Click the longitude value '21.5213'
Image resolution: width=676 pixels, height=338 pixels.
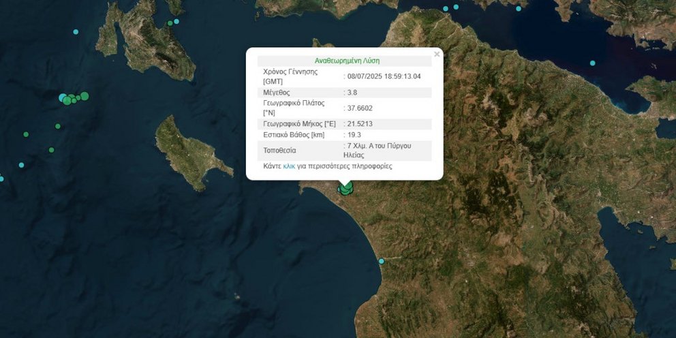coord(360,124)
